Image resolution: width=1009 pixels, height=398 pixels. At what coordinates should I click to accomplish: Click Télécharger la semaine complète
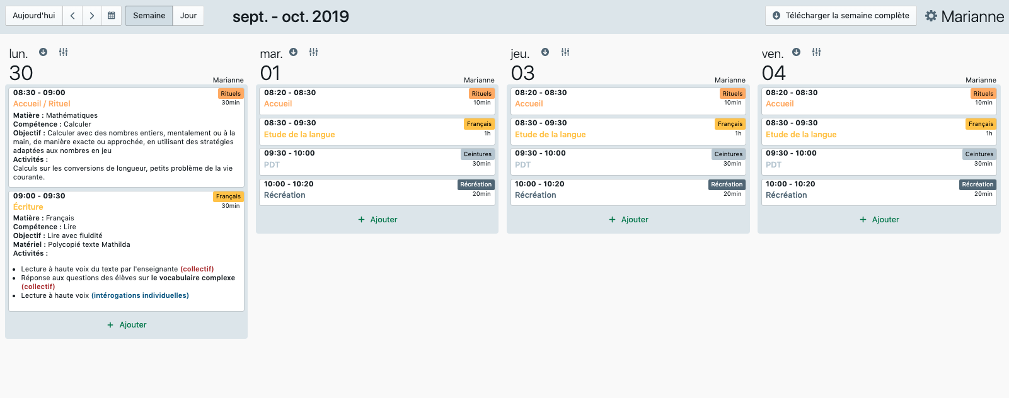[x=841, y=16]
